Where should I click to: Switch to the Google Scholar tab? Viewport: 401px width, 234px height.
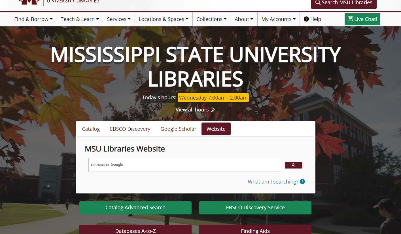coord(178,129)
